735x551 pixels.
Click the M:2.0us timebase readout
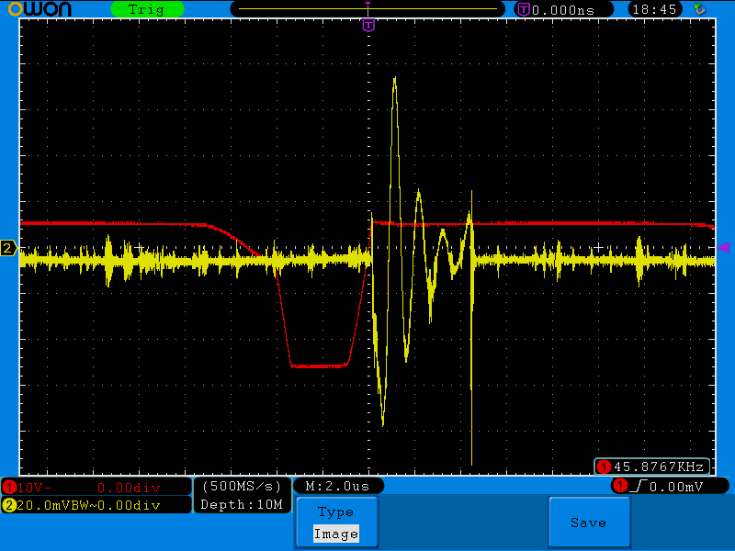point(337,486)
